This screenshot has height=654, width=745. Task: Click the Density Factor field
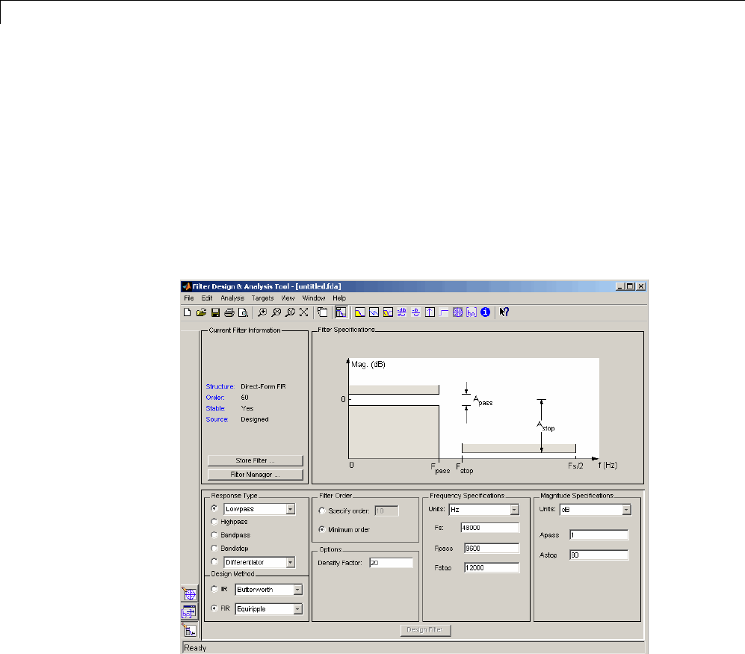point(392,563)
